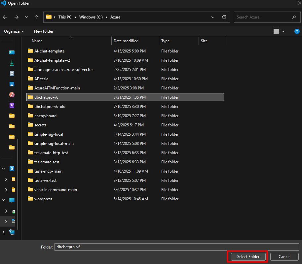Focus the Folder name input field
This screenshot has width=302, height=264.
coord(177,247)
